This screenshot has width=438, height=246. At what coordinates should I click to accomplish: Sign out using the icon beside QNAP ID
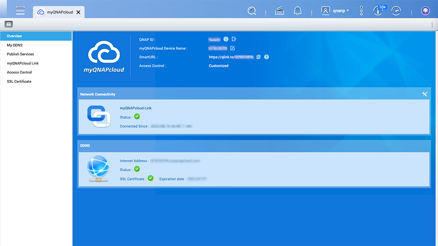[234, 39]
